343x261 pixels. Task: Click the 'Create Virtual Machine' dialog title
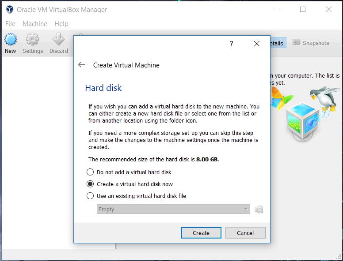coord(126,65)
